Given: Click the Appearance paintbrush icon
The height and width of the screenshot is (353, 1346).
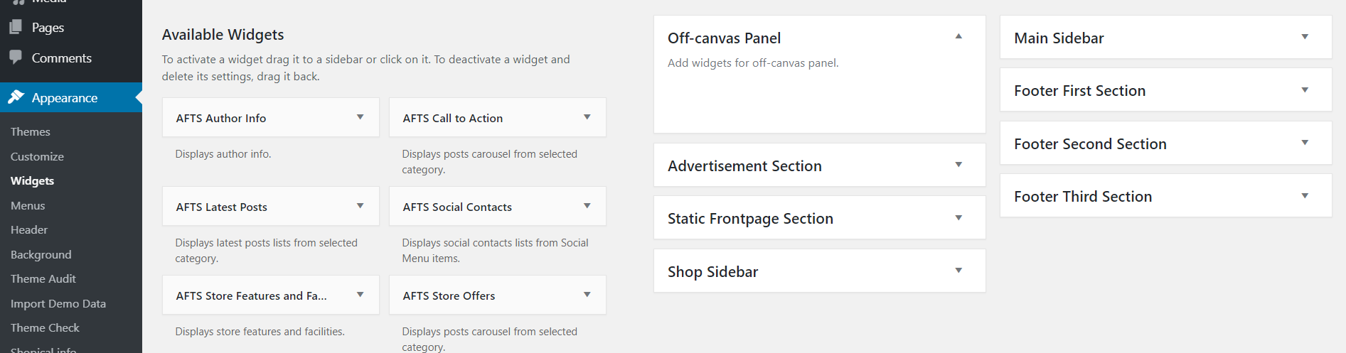Looking at the screenshot, I should coord(16,97).
